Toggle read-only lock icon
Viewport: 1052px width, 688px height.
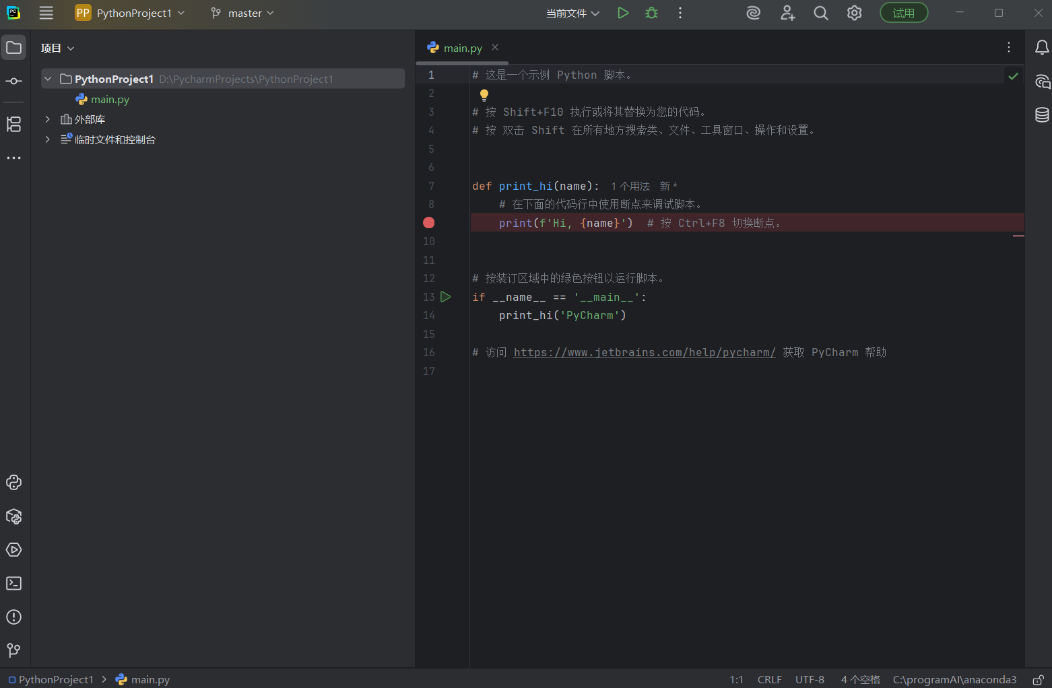point(1039,679)
